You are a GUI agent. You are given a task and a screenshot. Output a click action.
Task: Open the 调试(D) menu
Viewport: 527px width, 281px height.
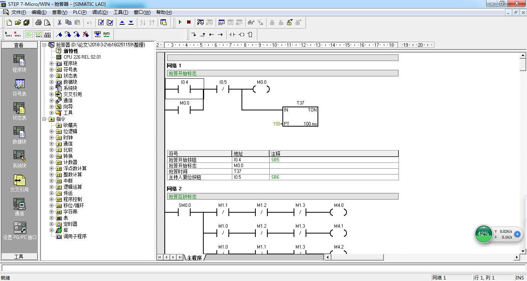[x=100, y=12]
